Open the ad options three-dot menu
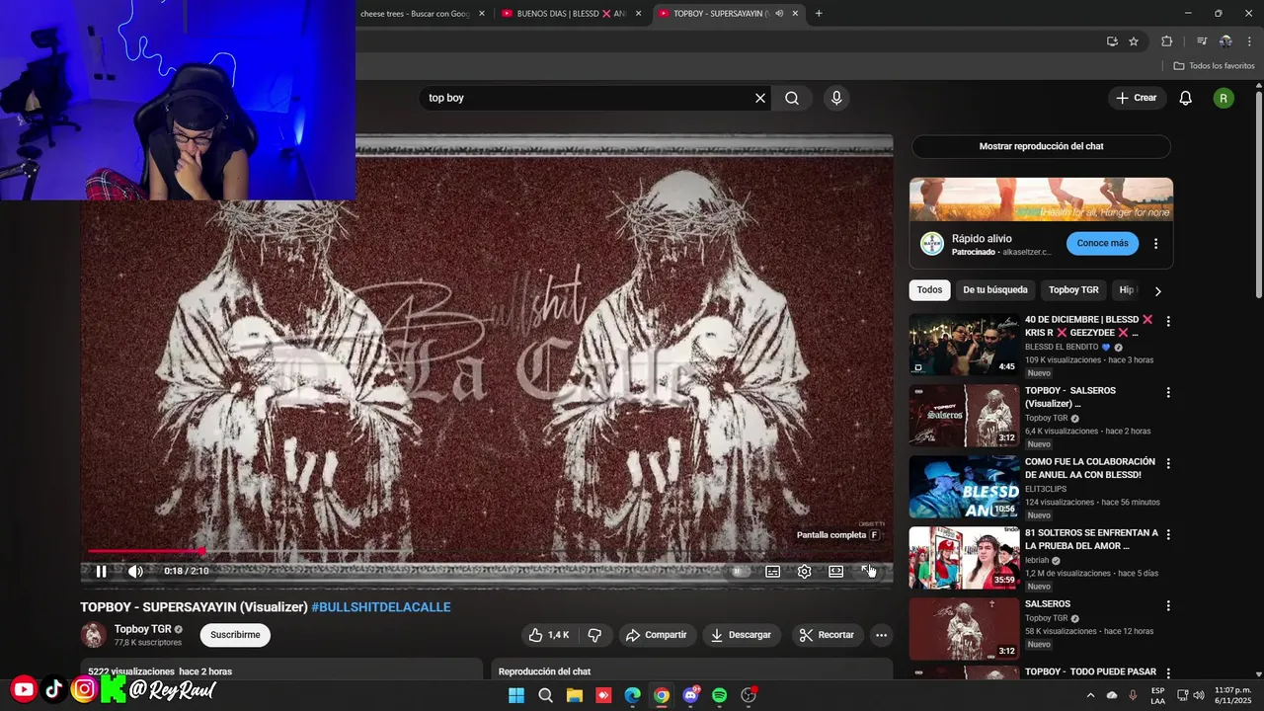Viewport: 1264px width, 711px height. pyautogui.click(x=1155, y=244)
